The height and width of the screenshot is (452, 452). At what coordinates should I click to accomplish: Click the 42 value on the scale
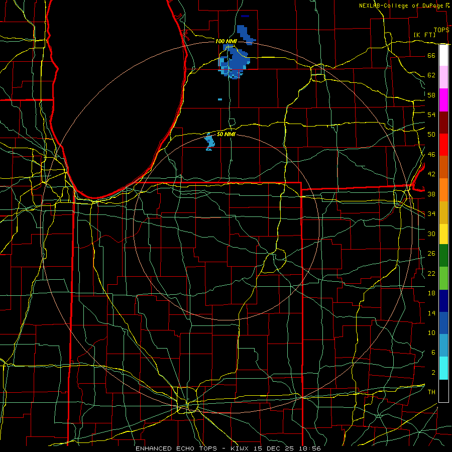431,174
